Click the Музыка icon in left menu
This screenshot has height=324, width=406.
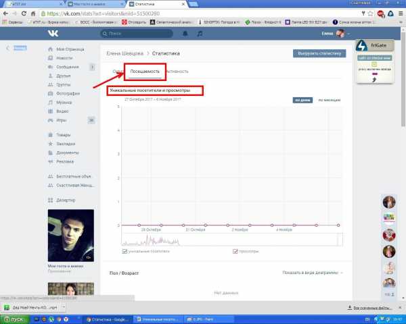coord(51,103)
